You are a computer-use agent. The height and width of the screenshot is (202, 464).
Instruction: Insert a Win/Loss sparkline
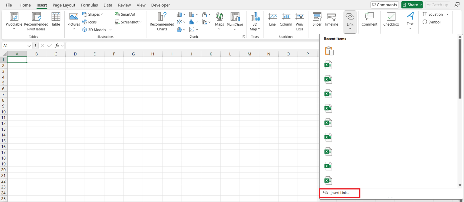click(299, 19)
